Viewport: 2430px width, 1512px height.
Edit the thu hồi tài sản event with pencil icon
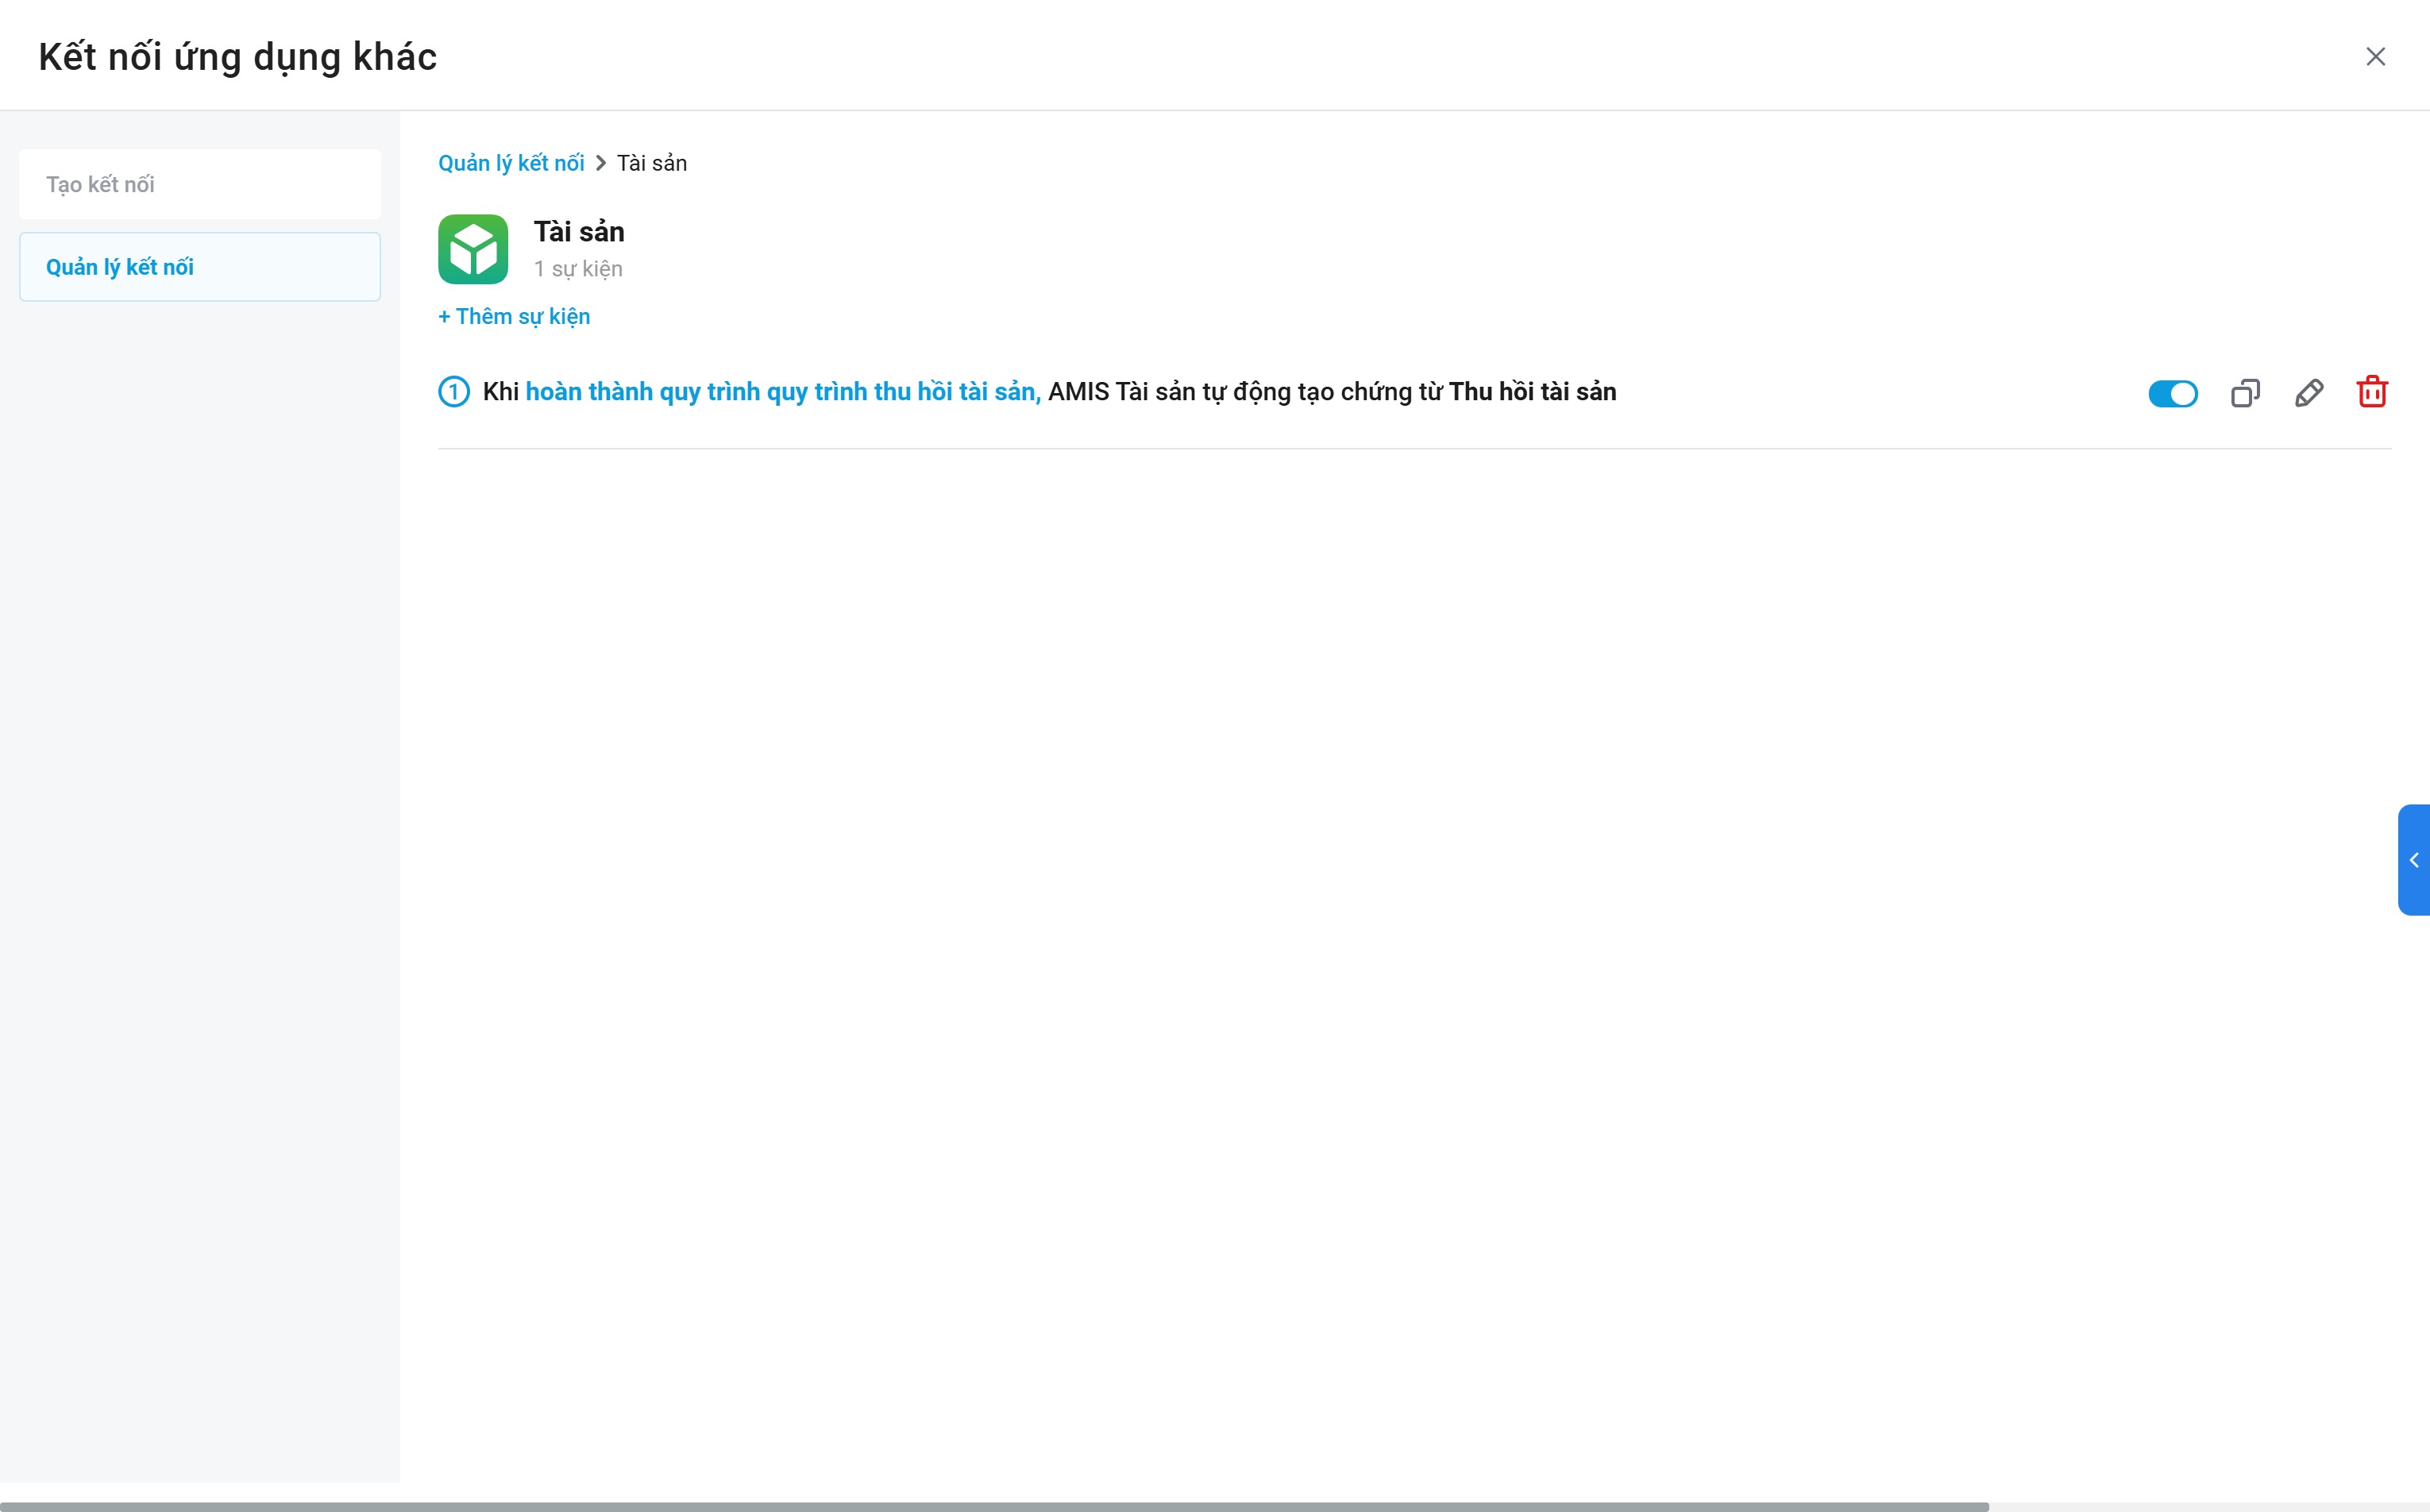tap(2309, 393)
